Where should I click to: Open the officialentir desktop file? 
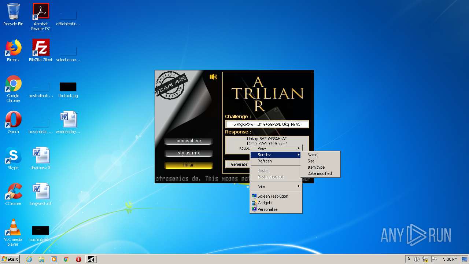tap(68, 18)
